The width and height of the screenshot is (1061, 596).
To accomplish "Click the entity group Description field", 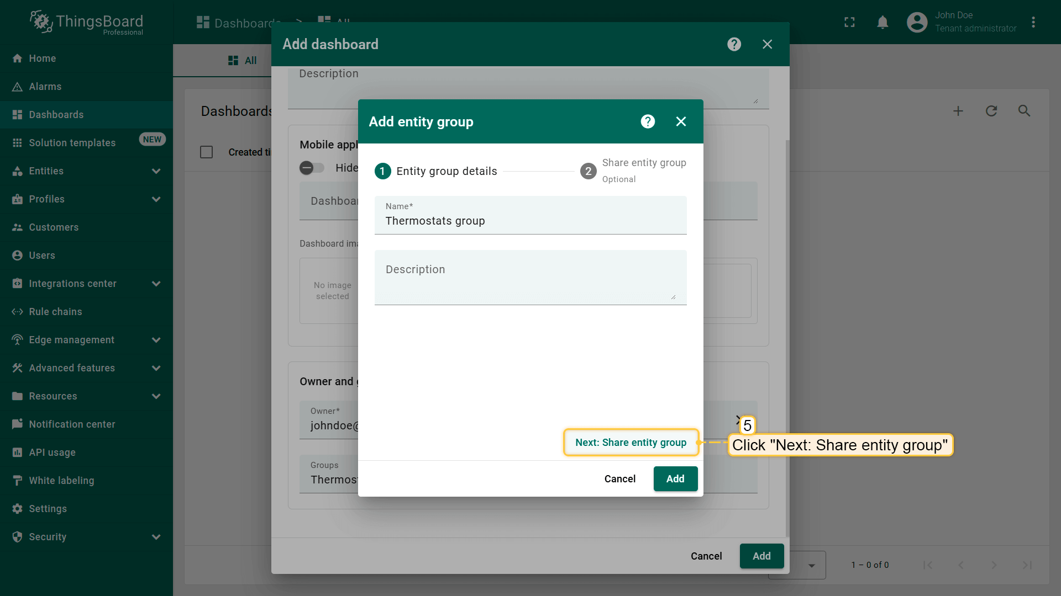I will (x=530, y=278).
